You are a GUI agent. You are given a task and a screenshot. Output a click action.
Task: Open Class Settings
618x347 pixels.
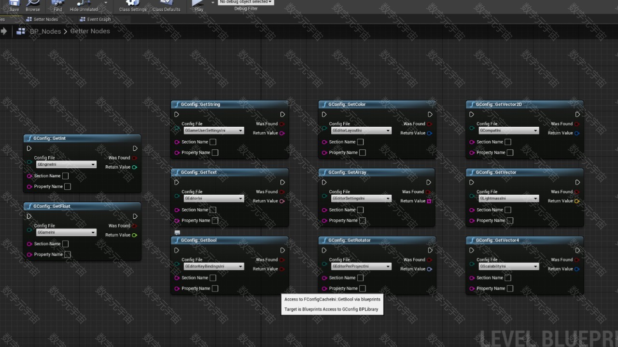tap(133, 6)
